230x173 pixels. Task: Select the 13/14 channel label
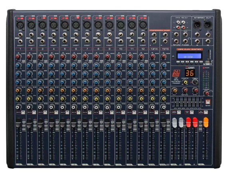point(154,49)
